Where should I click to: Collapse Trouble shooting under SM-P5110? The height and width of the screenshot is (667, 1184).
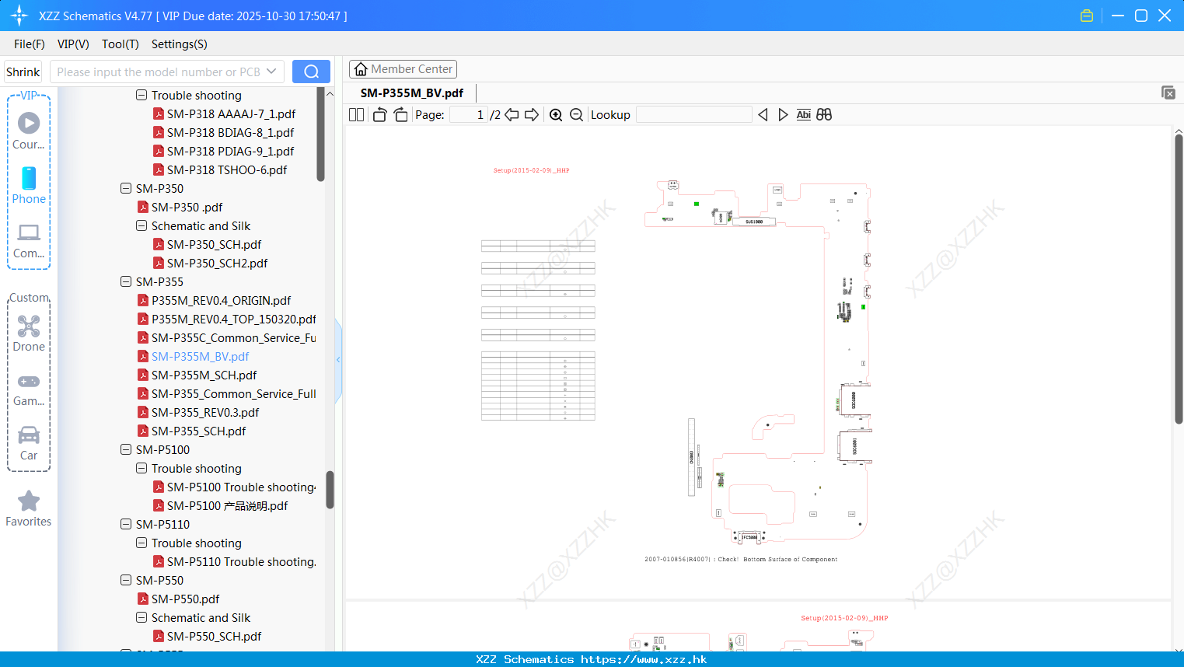[141, 543]
